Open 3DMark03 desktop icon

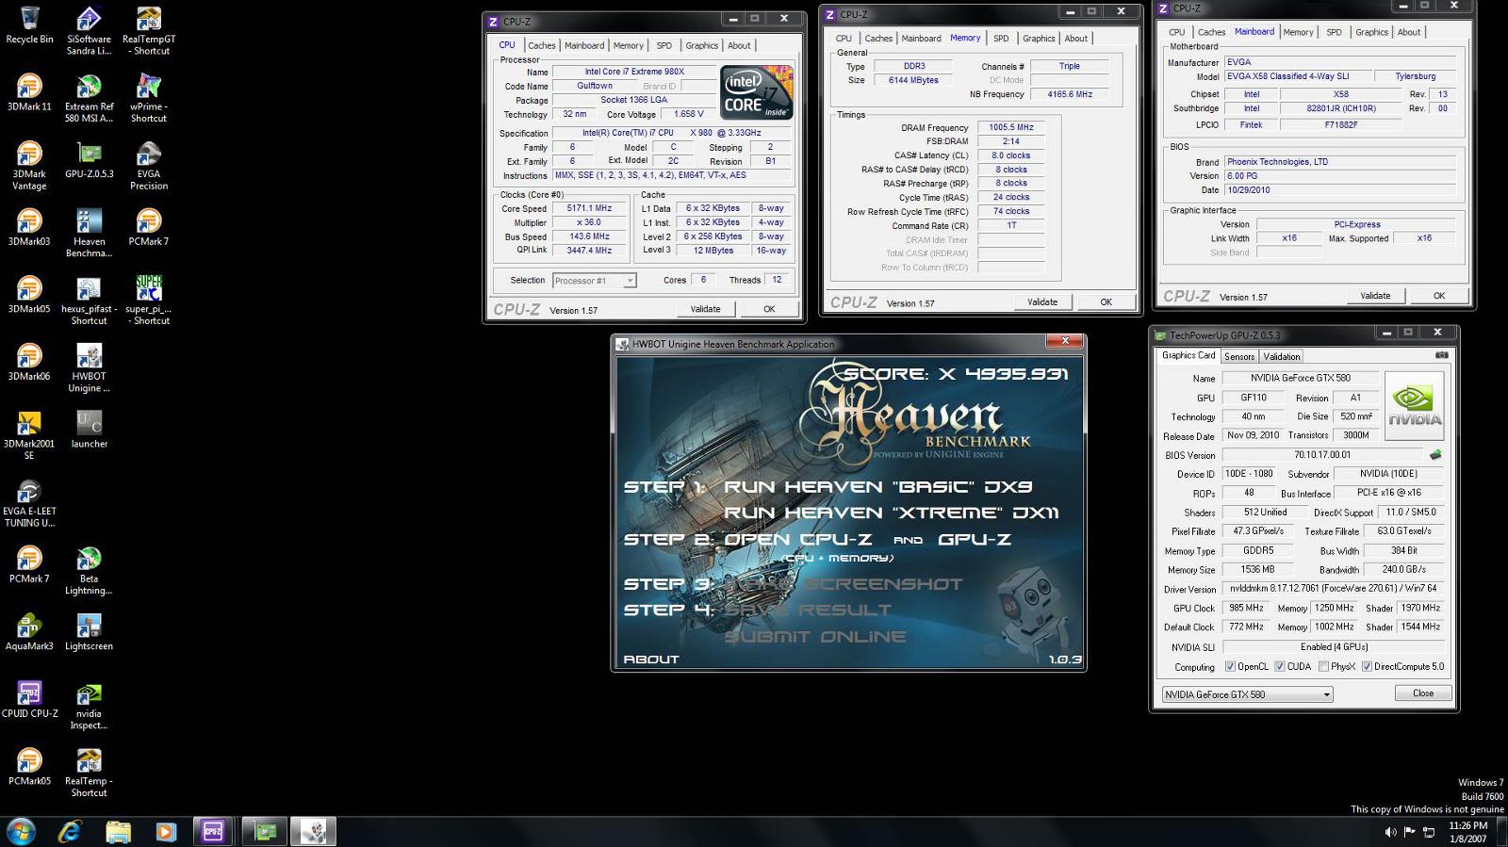point(29,227)
